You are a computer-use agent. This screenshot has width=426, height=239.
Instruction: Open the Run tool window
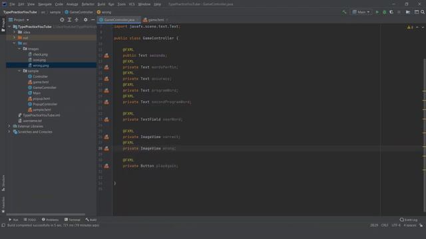[x=13, y=220]
